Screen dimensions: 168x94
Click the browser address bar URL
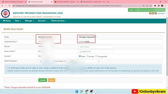click(x=68, y=6)
